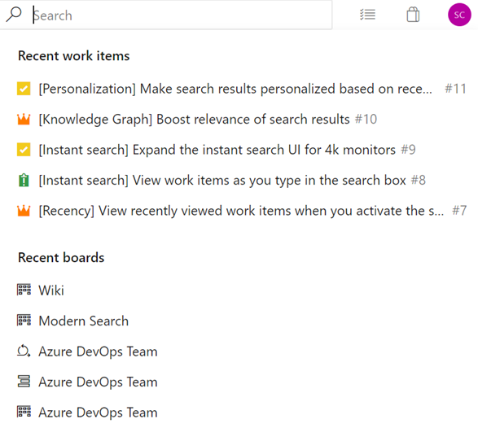
Task: Click the Recent boards heading
Action: tap(61, 257)
